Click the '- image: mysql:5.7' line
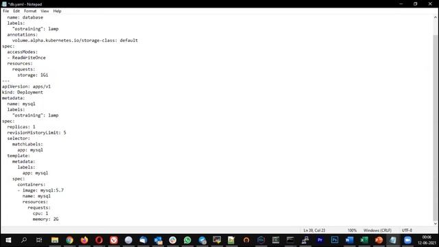 point(40,190)
